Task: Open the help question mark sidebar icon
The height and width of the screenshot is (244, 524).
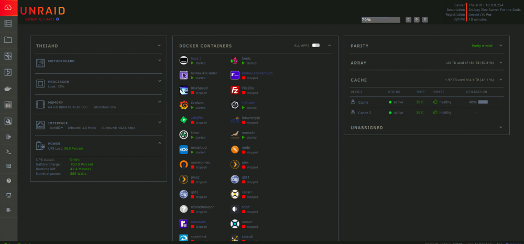Action: coord(9,181)
